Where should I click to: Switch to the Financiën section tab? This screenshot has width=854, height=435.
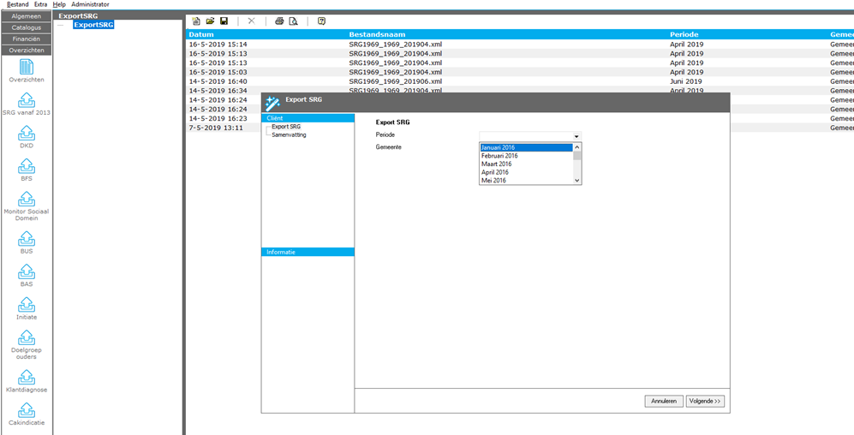click(x=26, y=39)
